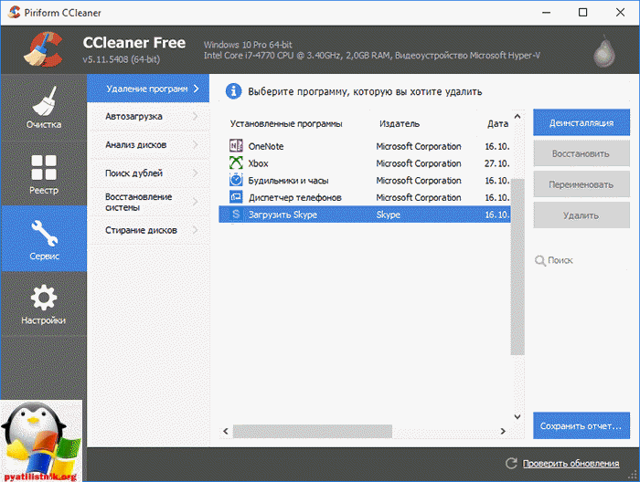
Task: Open the Очистка cleaner section
Action: click(x=44, y=108)
